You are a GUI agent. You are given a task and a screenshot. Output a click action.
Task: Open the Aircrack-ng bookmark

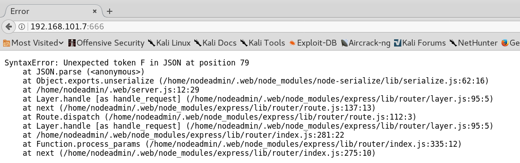click(366, 43)
